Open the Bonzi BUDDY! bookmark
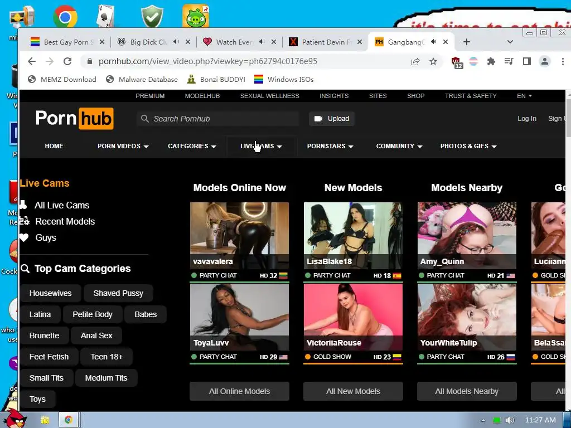Screen dimensions: 571x428 [216, 79]
